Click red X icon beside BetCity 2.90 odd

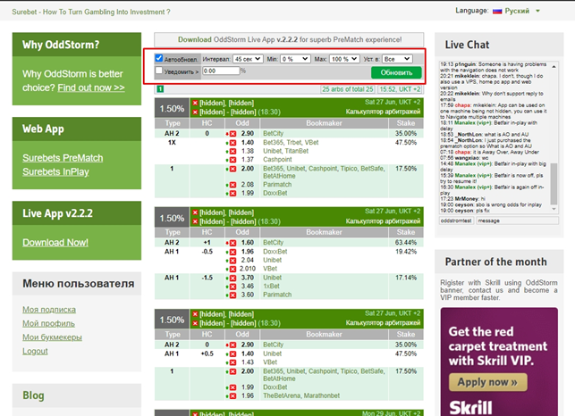point(233,133)
